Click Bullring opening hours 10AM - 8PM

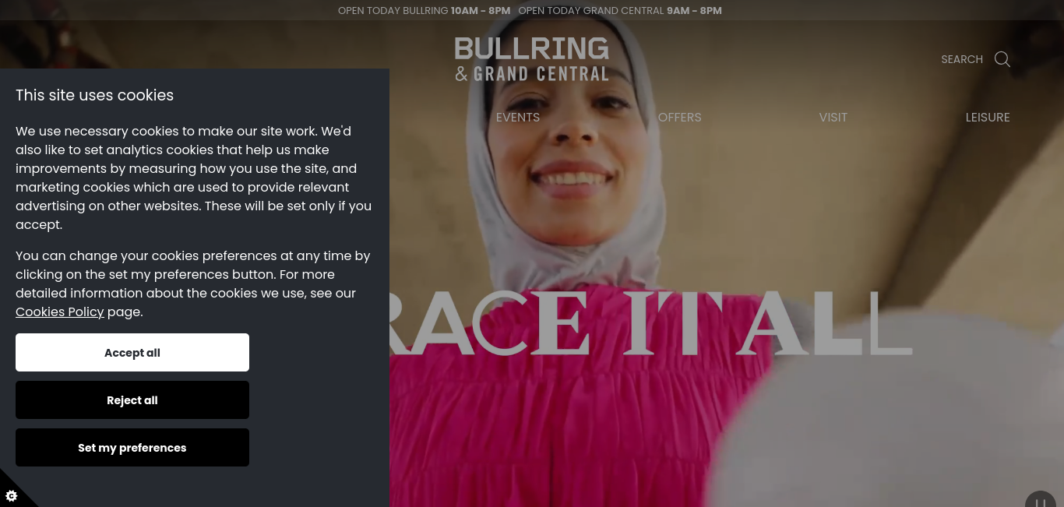(x=481, y=11)
